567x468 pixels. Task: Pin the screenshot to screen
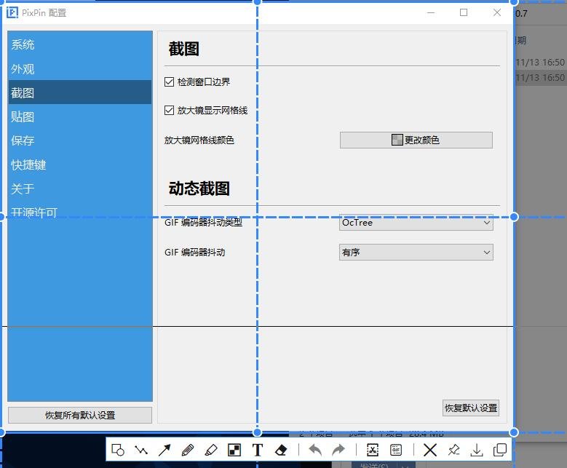(x=453, y=450)
